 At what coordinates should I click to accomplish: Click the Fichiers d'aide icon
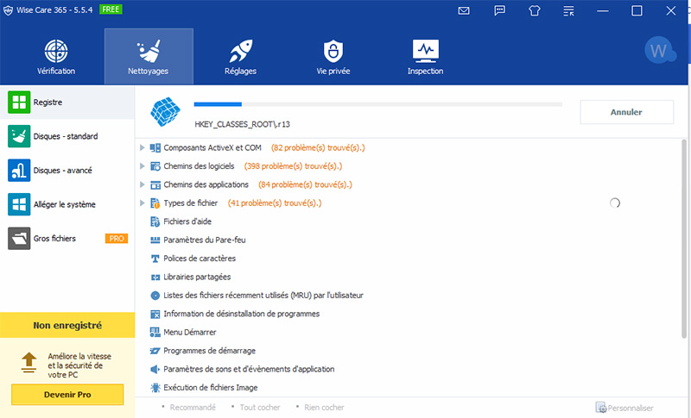point(155,221)
